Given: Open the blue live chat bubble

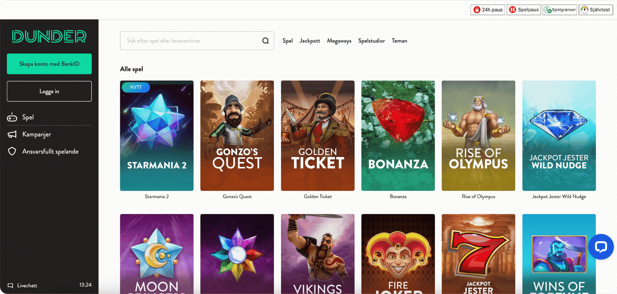Looking at the screenshot, I should point(601,247).
